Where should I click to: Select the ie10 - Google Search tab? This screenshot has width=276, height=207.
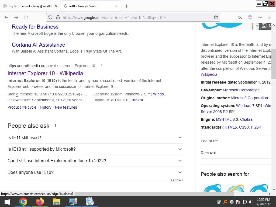(x=91, y=6)
